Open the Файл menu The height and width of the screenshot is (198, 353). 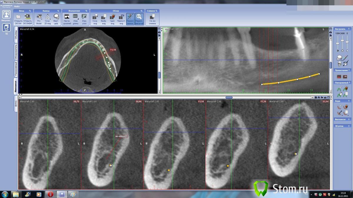point(17,6)
